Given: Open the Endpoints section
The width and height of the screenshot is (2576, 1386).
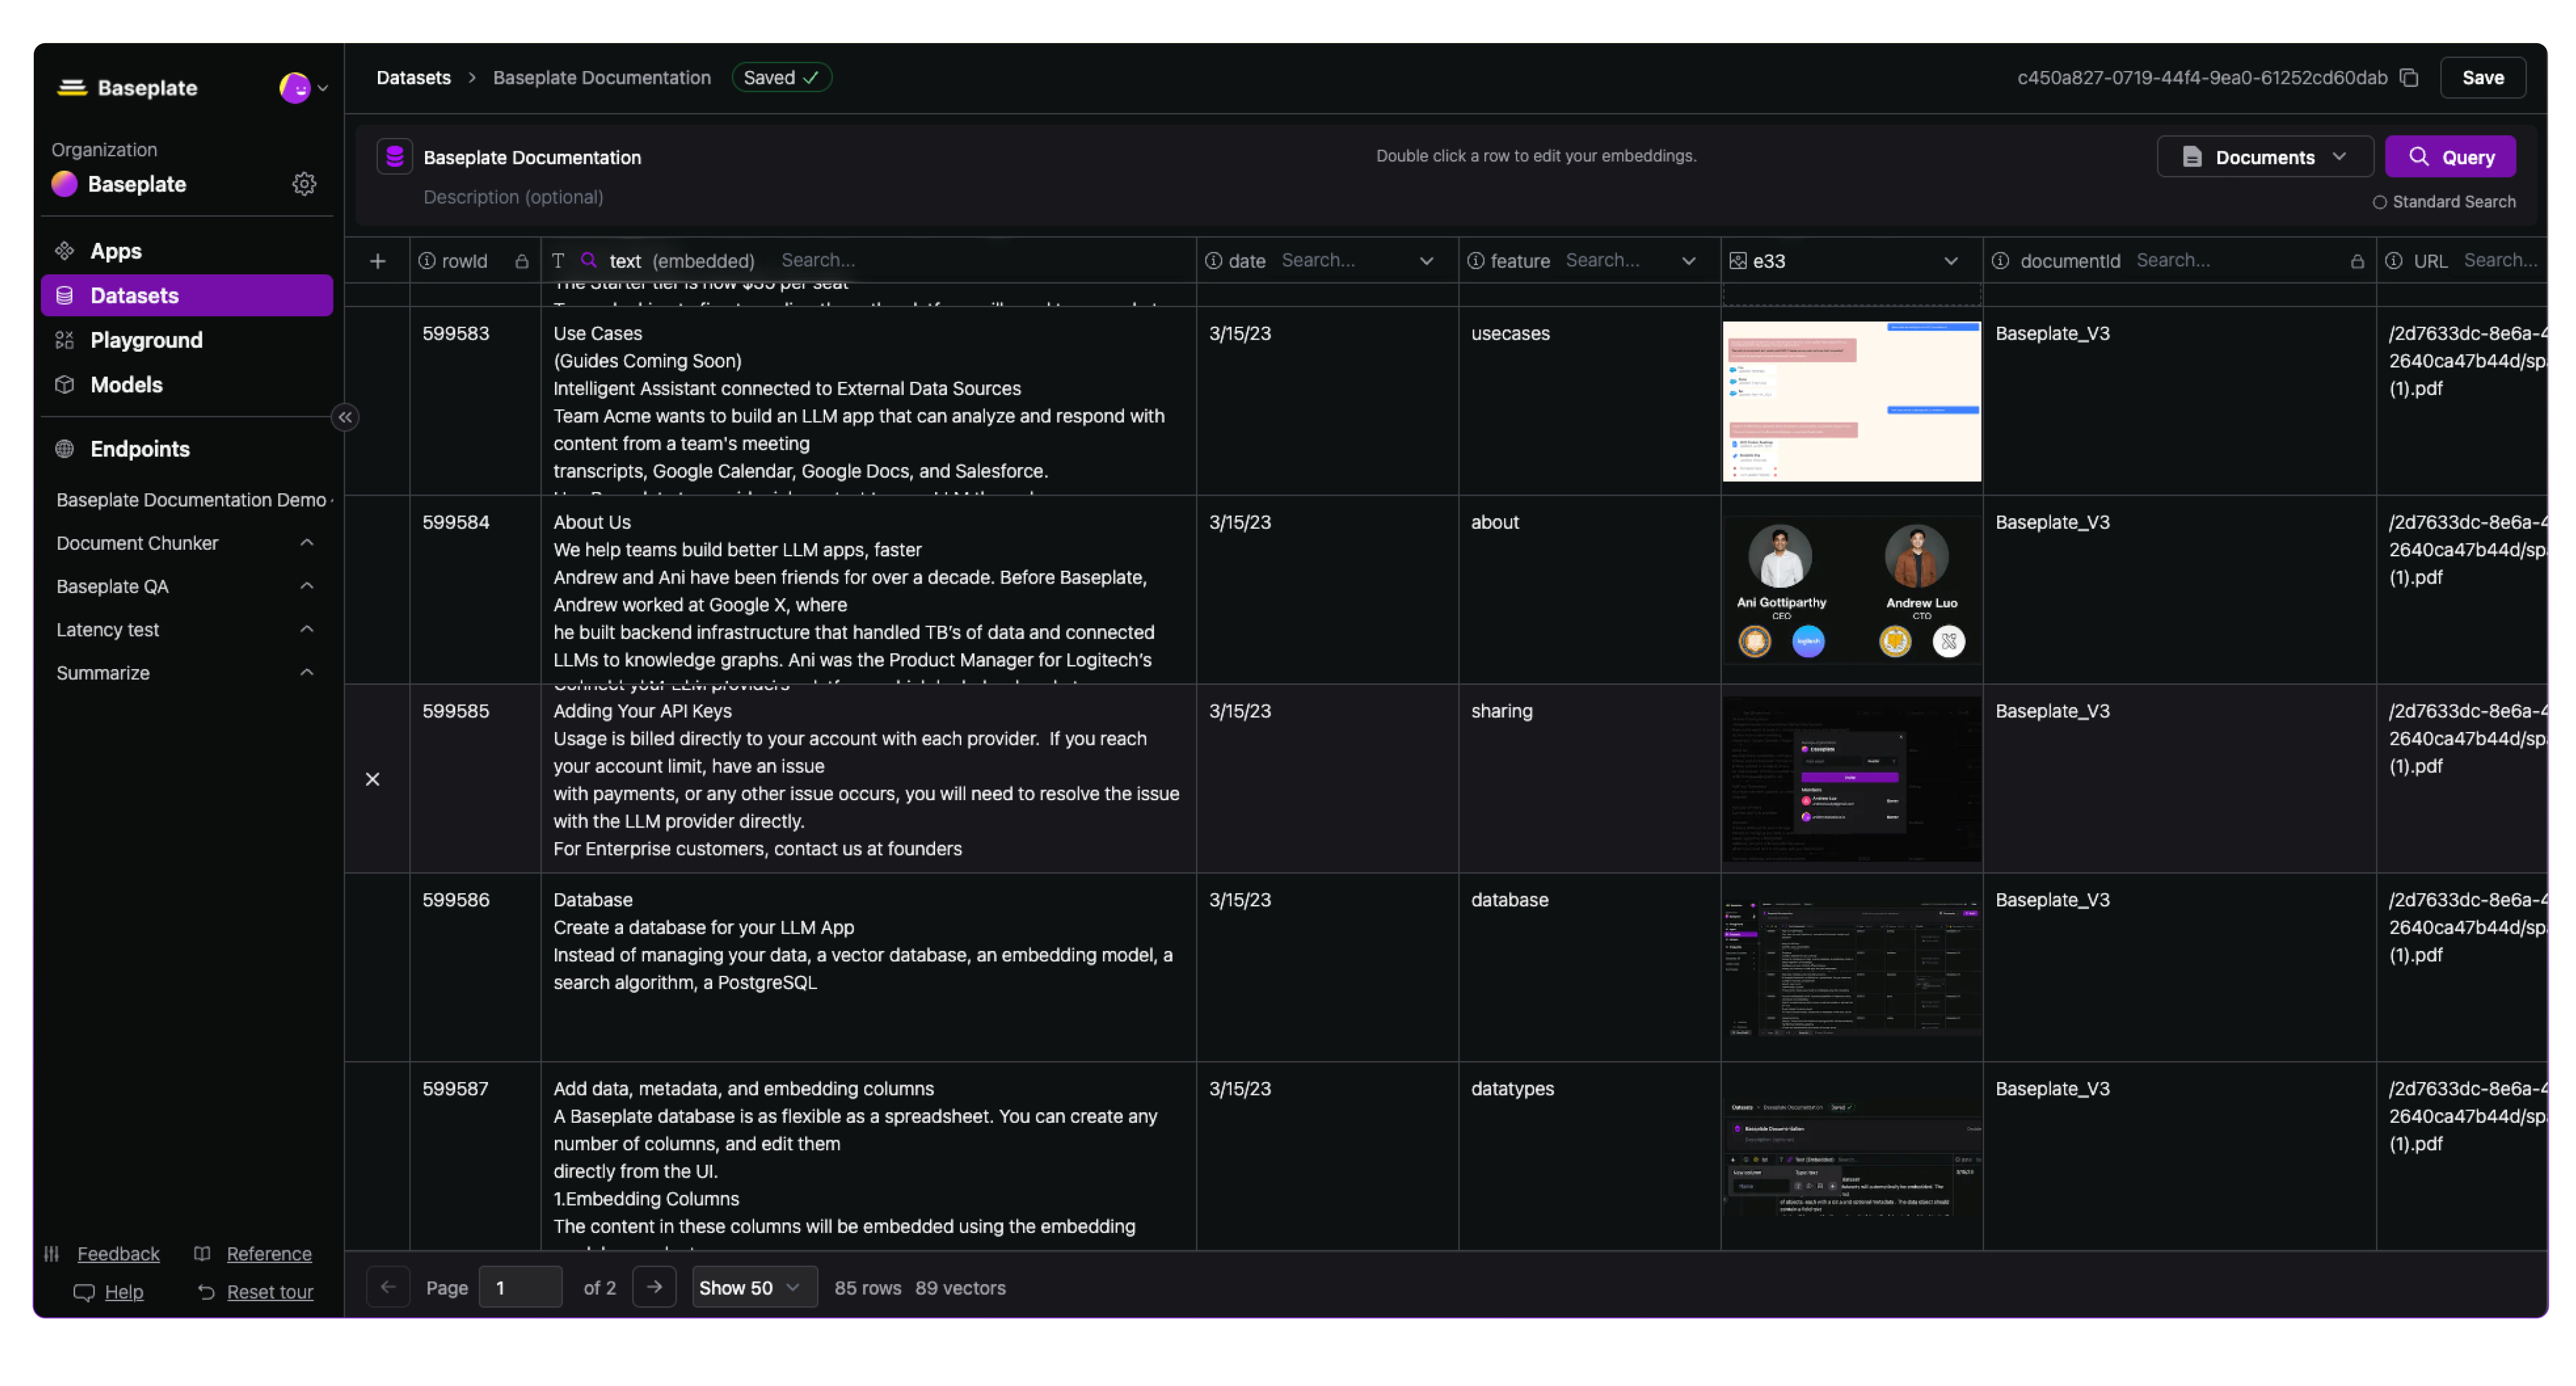Looking at the screenshot, I should click(187, 449).
